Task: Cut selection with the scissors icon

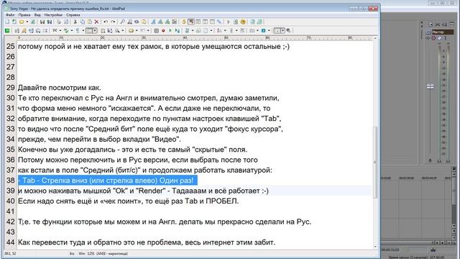Action: click(x=75, y=22)
